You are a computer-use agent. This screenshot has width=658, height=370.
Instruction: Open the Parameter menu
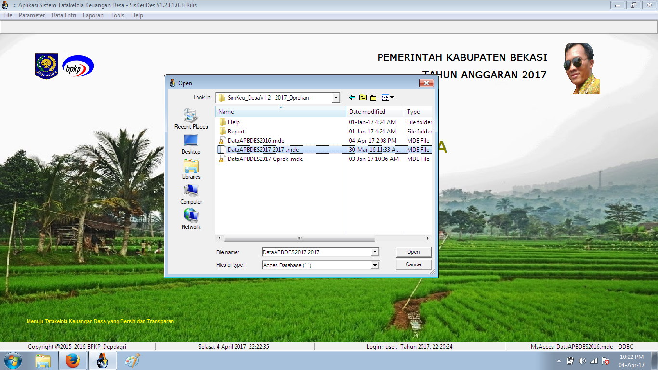pos(32,15)
